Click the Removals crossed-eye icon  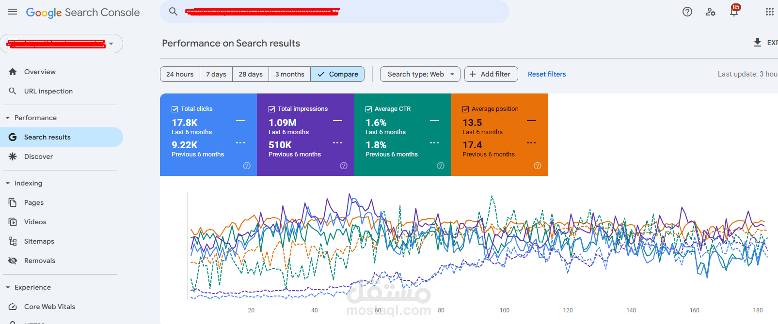click(13, 261)
